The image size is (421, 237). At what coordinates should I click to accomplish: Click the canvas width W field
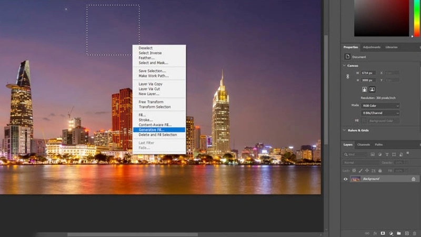tap(368, 73)
